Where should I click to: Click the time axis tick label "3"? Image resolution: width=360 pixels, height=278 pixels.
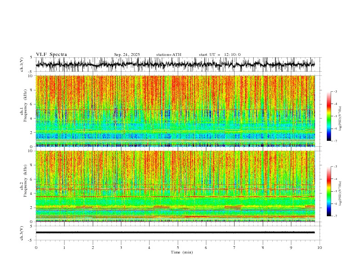point(121,248)
